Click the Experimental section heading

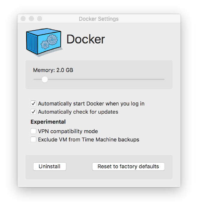pos(48,122)
